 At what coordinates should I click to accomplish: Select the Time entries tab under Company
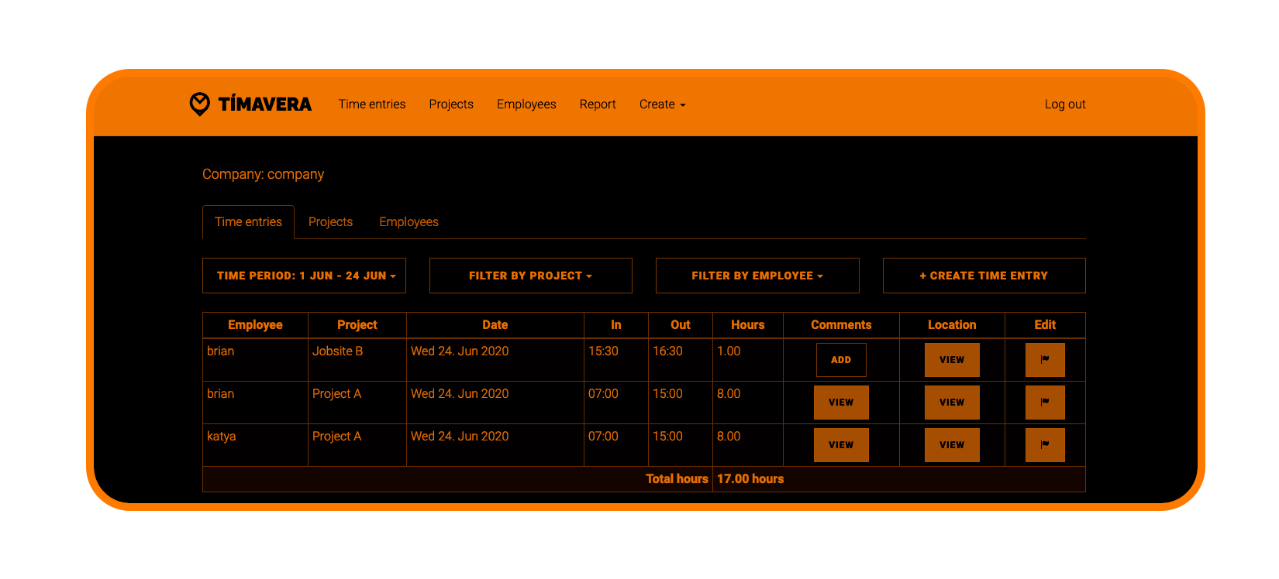tap(248, 222)
